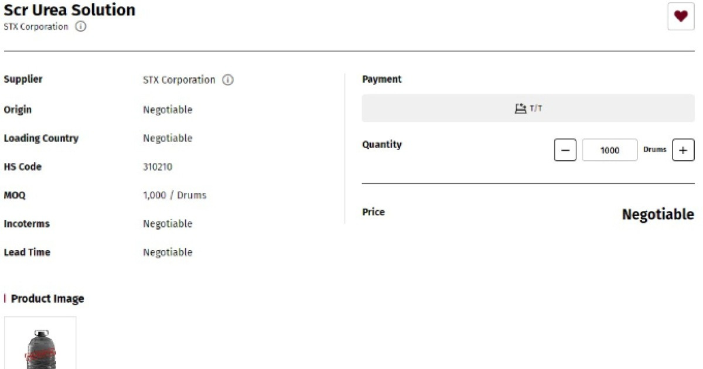Image resolution: width=703 pixels, height=369 pixels.
Task: Click info icon in the Supplier row
Action: pyautogui.click(x=228, y=80)
